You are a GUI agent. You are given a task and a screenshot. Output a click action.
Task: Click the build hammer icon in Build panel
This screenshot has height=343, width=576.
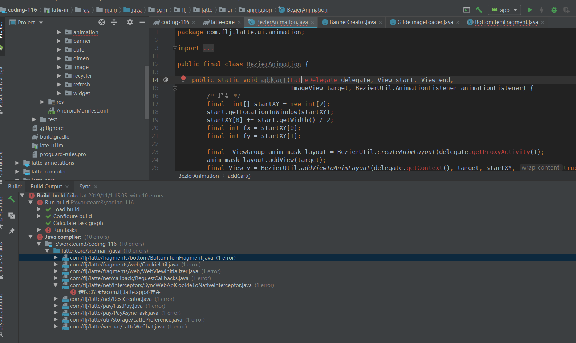[x=12, y=199]
